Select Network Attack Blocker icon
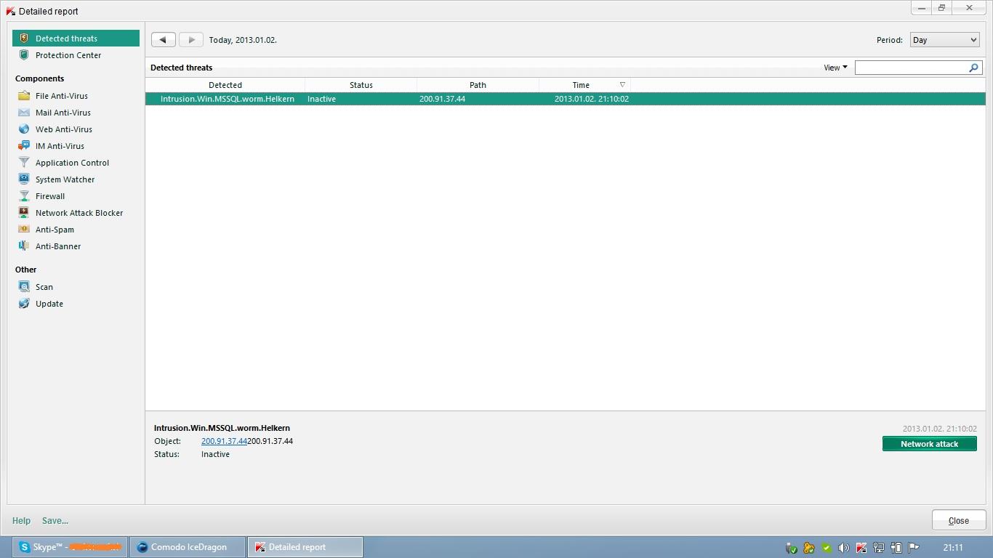 (x=24, y=213)
